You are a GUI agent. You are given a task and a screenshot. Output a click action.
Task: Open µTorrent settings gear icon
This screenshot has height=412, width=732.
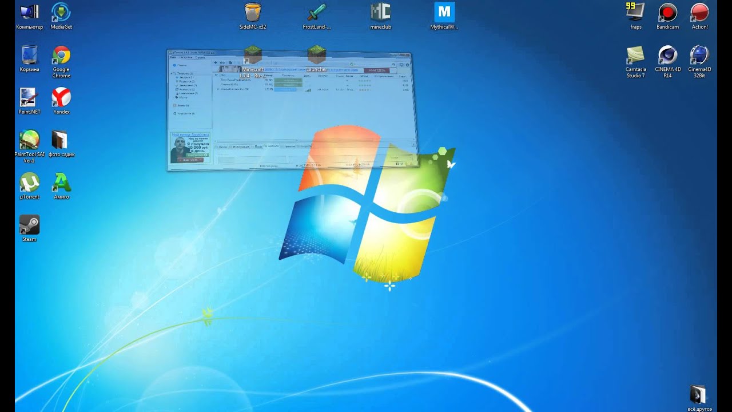point(408,64)
